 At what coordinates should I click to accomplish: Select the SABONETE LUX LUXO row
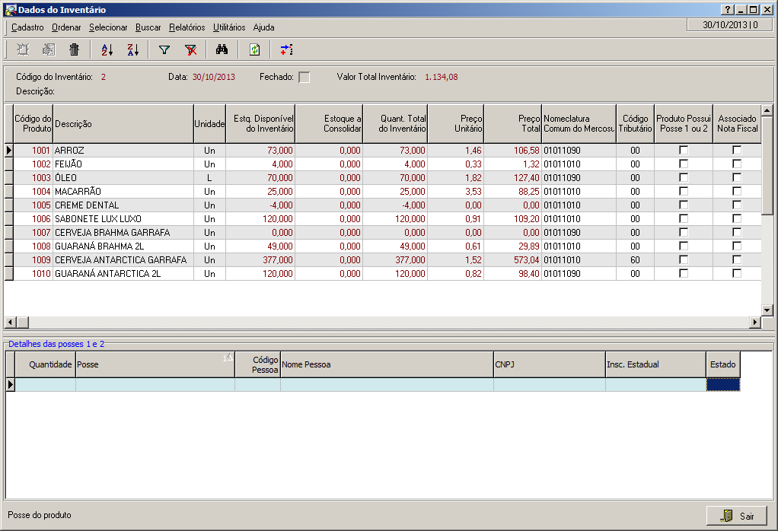(x=122, y=219)
